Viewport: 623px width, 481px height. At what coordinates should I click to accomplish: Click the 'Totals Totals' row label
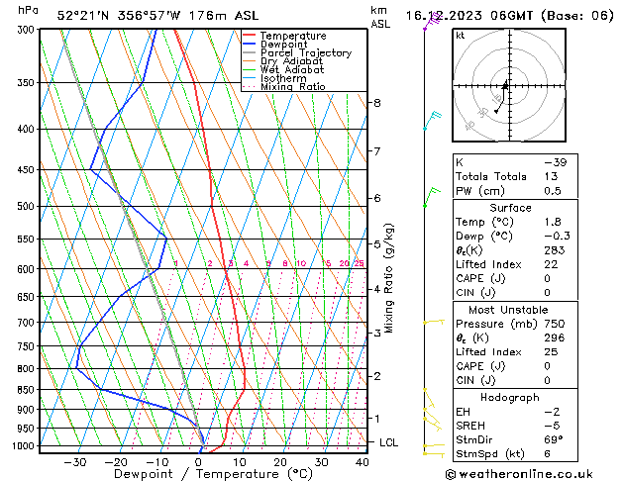[x=491, y=176]
